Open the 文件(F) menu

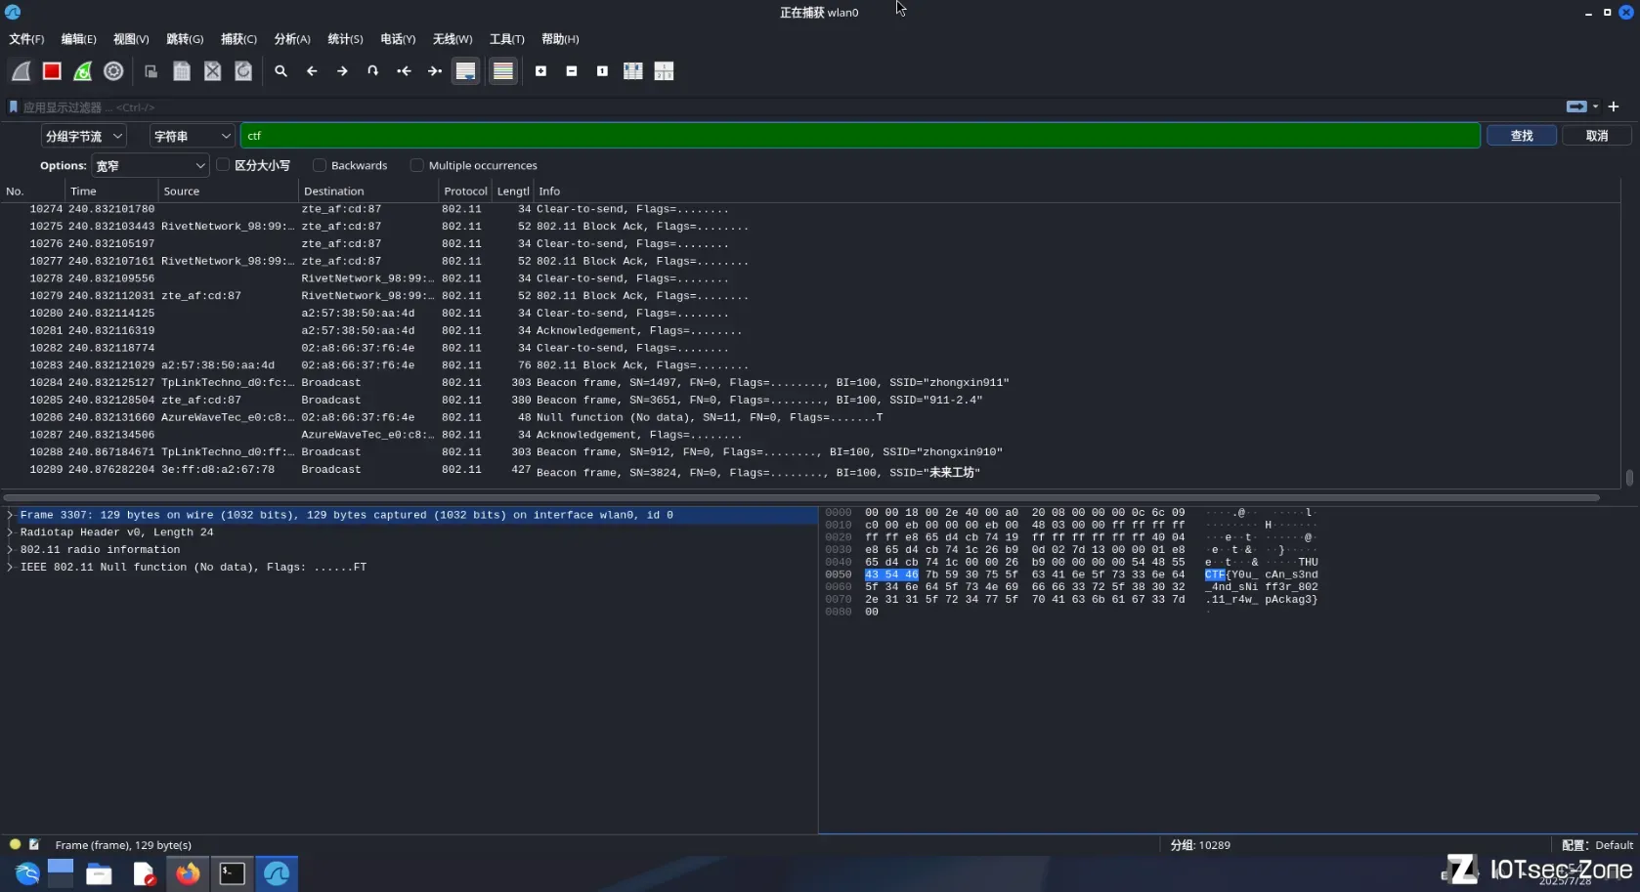point(26,39)
